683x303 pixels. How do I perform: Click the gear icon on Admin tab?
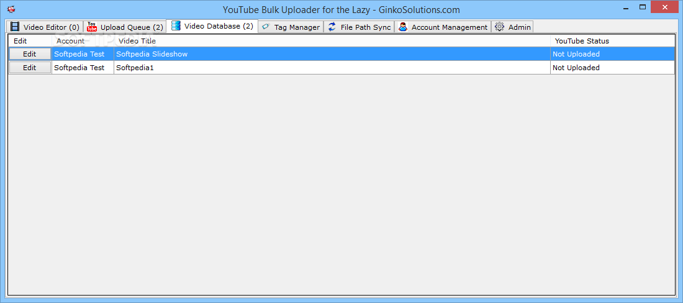click(x=500, y=27)
